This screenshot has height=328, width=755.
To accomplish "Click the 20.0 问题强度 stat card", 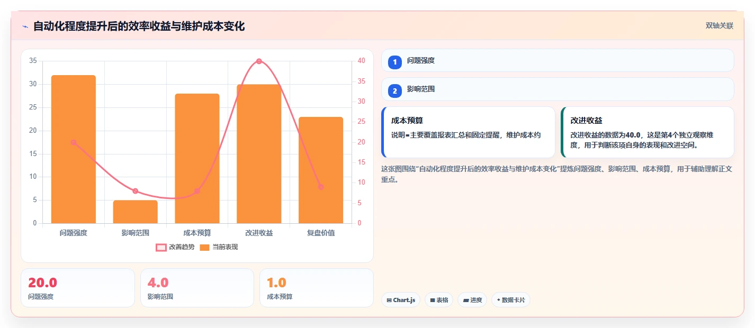I will click(x=78, y=288).
